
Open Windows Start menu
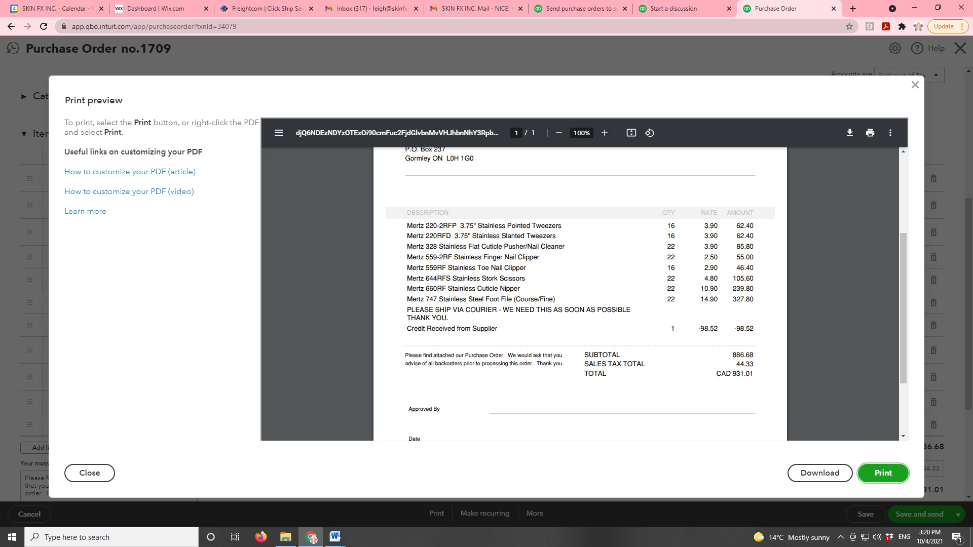[12, 537]
